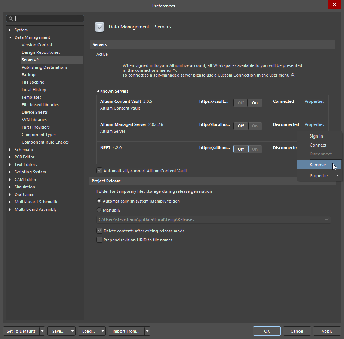Screen dimensions: 344x339
Task: Select Publishing Destinations in tree
Action: [44, 67]
